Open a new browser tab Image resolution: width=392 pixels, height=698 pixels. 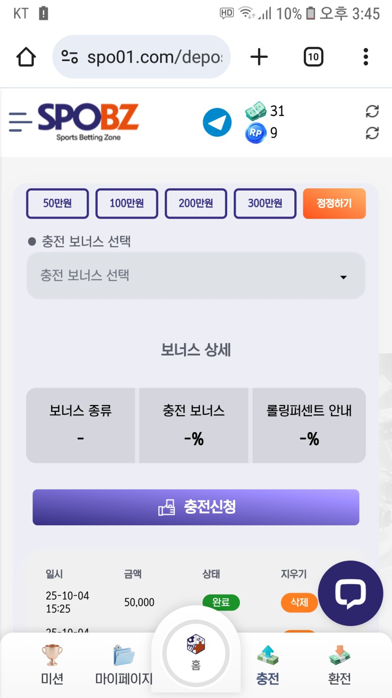point(259,57)
